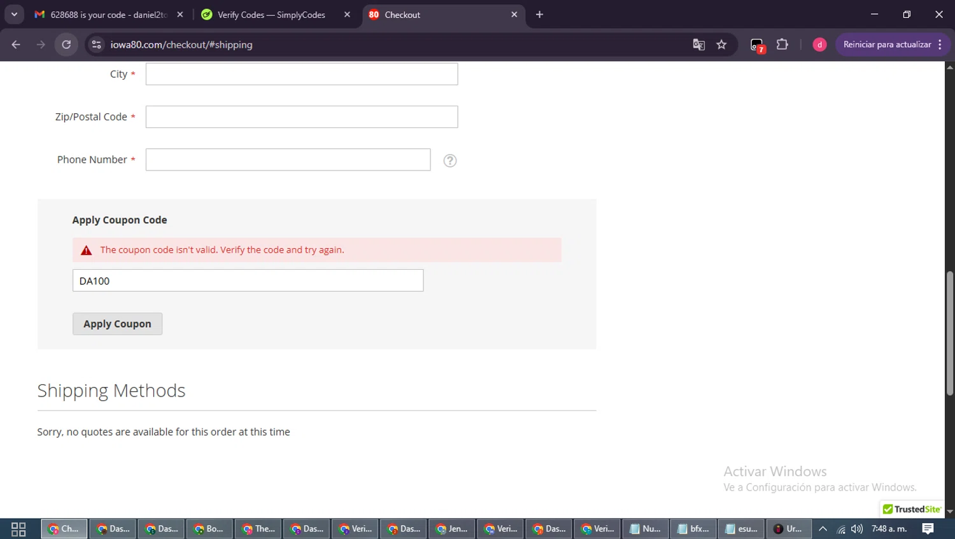This screenshot has height=539, width=955.
Task: Focus the Zip/Postal Code field
Action: point(302,116)
